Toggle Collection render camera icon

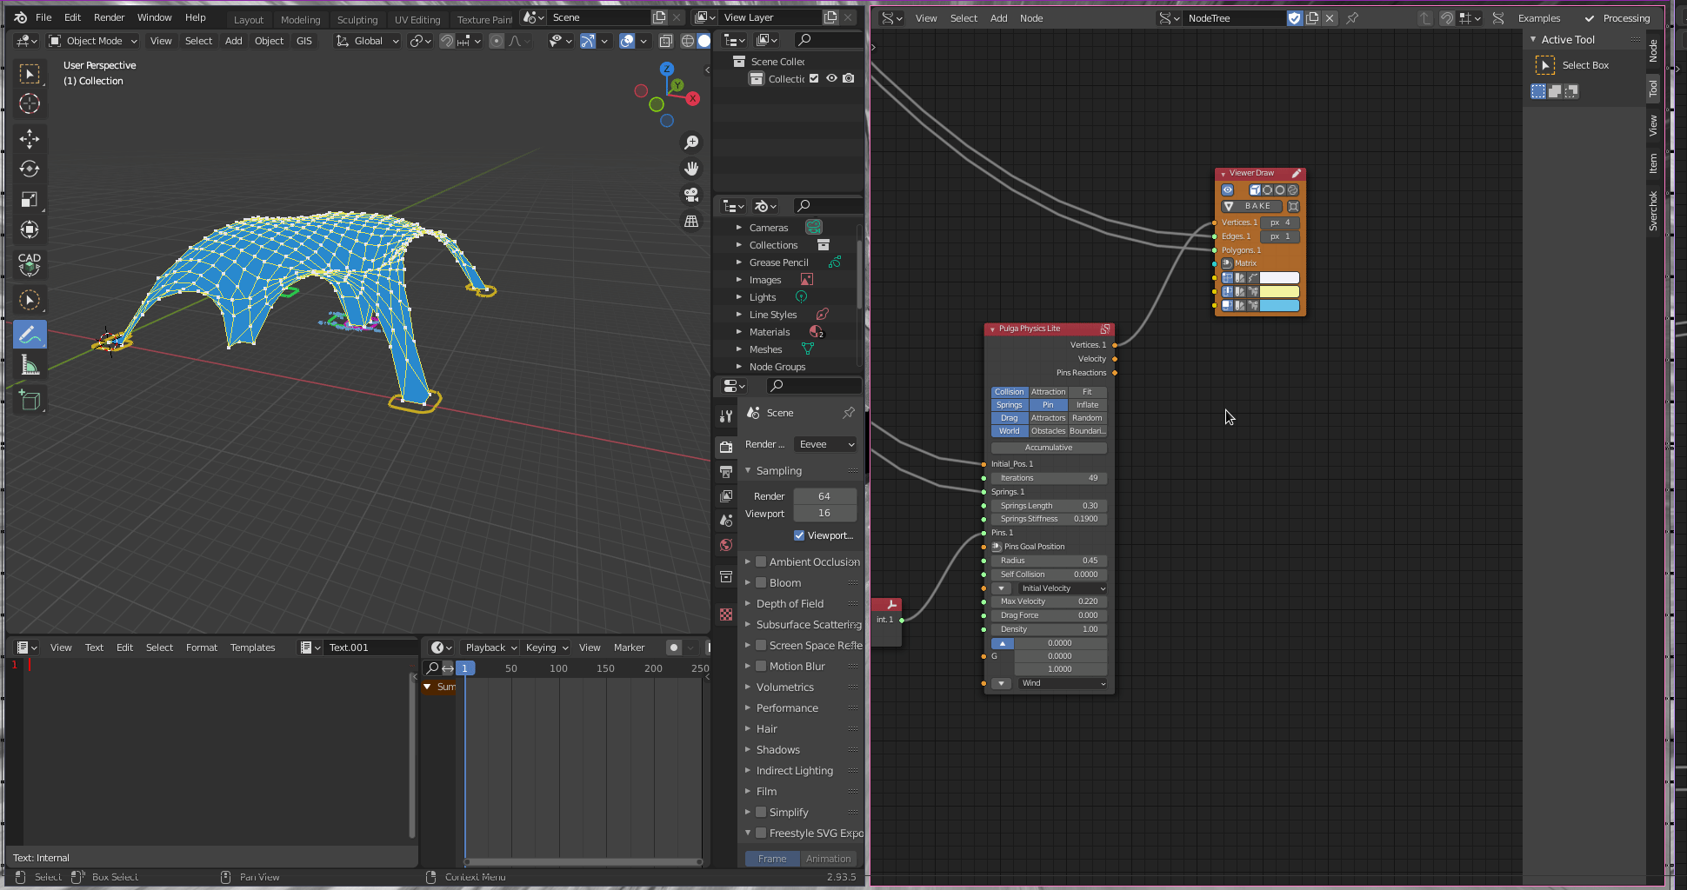point(849,78)
